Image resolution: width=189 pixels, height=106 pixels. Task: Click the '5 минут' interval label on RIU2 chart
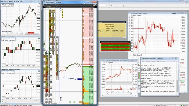click(x=174, y=13)
